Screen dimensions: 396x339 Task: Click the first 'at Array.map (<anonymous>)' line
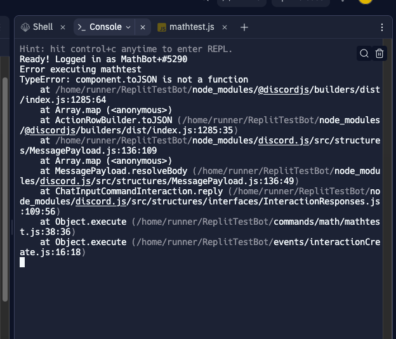point(106,110)
